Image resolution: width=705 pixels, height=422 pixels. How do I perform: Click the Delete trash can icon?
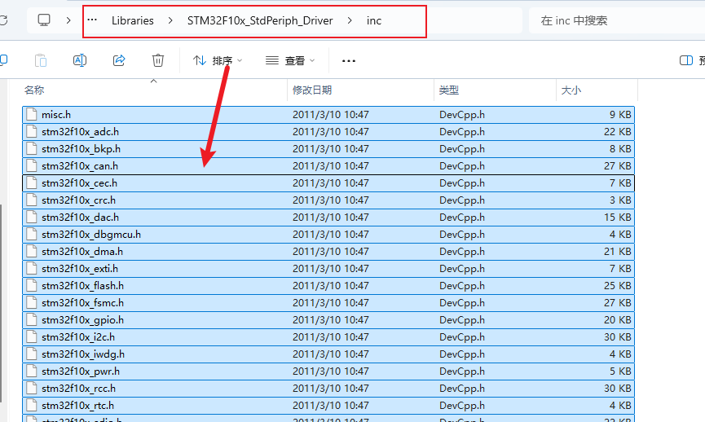click(x=158, y=60)
